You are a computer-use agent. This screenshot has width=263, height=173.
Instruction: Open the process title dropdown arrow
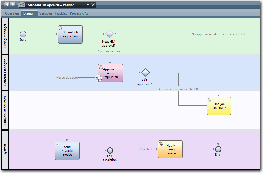pos(88,4)
